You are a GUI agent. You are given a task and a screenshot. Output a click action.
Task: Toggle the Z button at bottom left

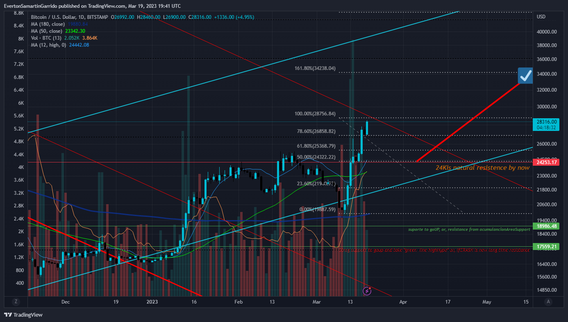16,302
